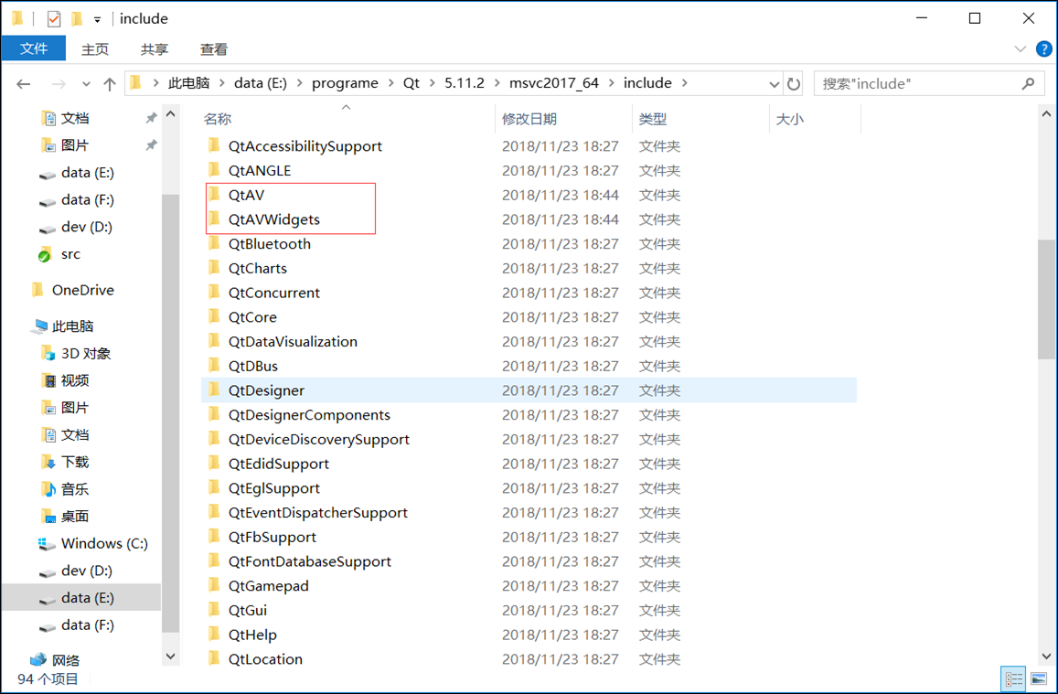Open src folder in navigation pane
1058x694 pixels.
pyautogui.click(x=70, y=254)
